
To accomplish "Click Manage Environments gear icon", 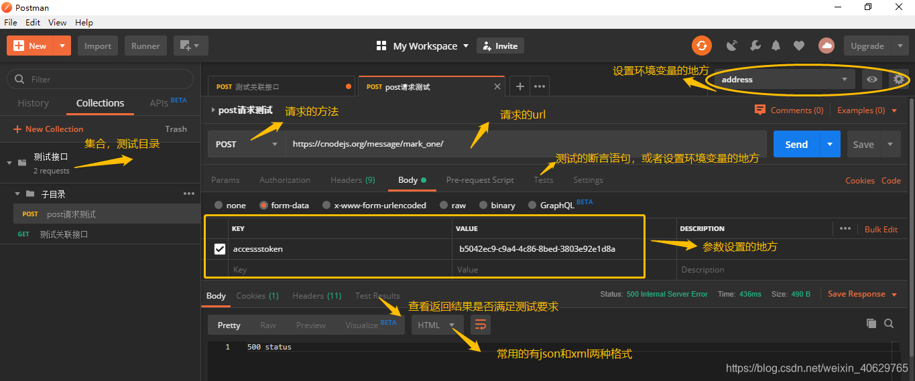I will (x=899, y=79).
